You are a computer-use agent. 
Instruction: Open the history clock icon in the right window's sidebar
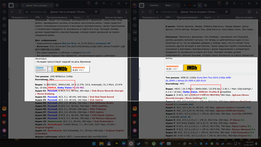tap(135, 12)
